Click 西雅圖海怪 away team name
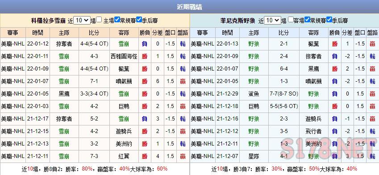 (124, 56)
